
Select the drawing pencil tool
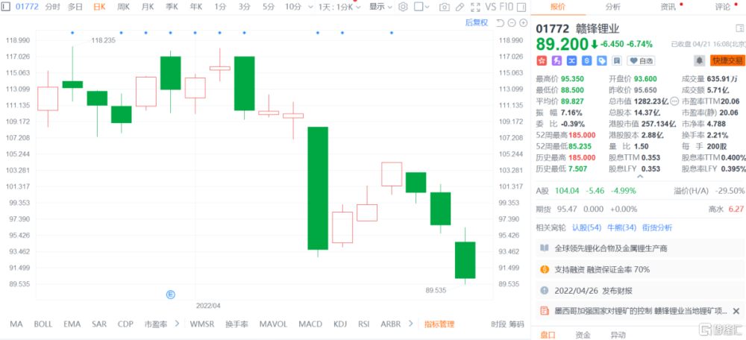[x=460, y=7]
